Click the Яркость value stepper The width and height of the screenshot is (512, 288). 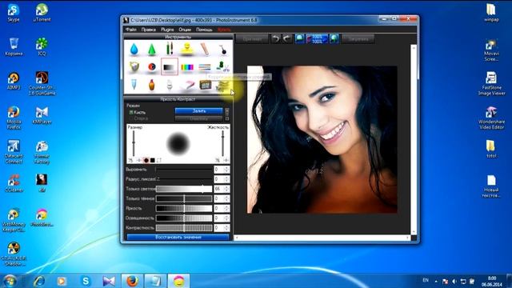[x=226, y=208]
